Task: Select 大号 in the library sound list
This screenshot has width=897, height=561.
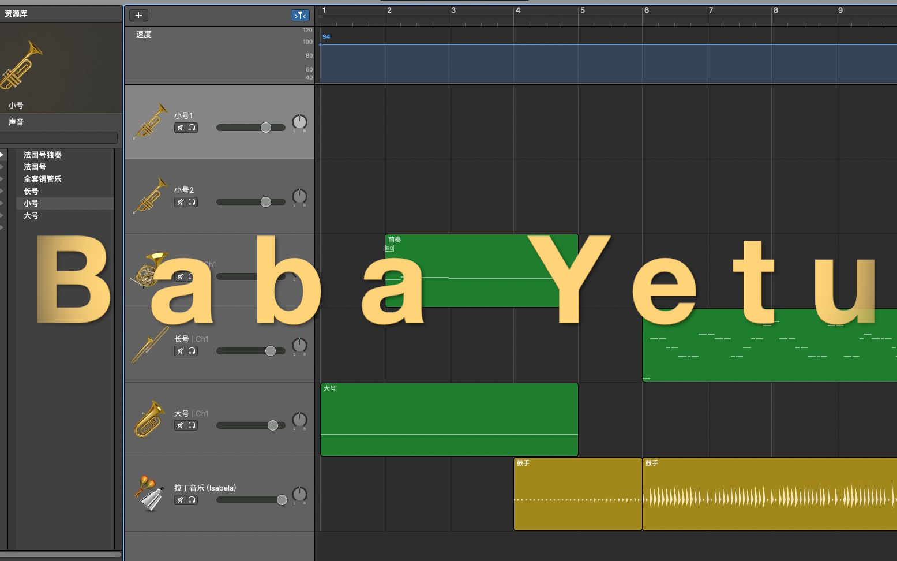Action: (x=31, y=215)
